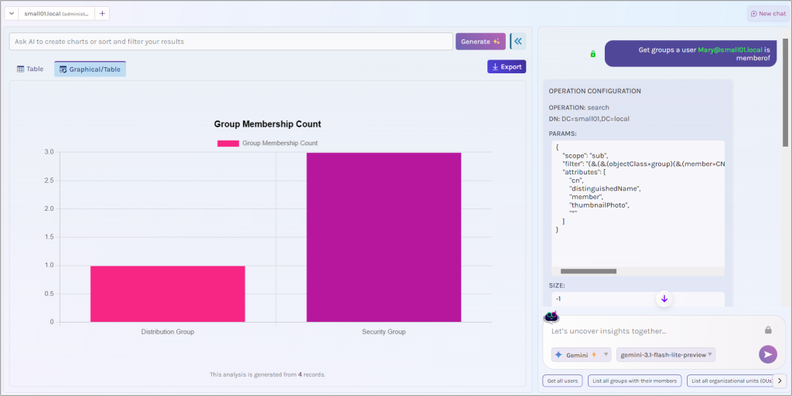
Task: Click the Security Group axis label
Action: pos(384,331)
